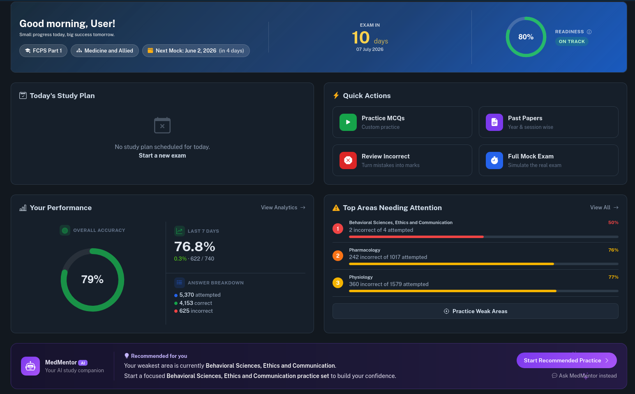The image size is (635, 394).
Task: Click the 625 incorrect entry
Action: click(x=194, y=311)
